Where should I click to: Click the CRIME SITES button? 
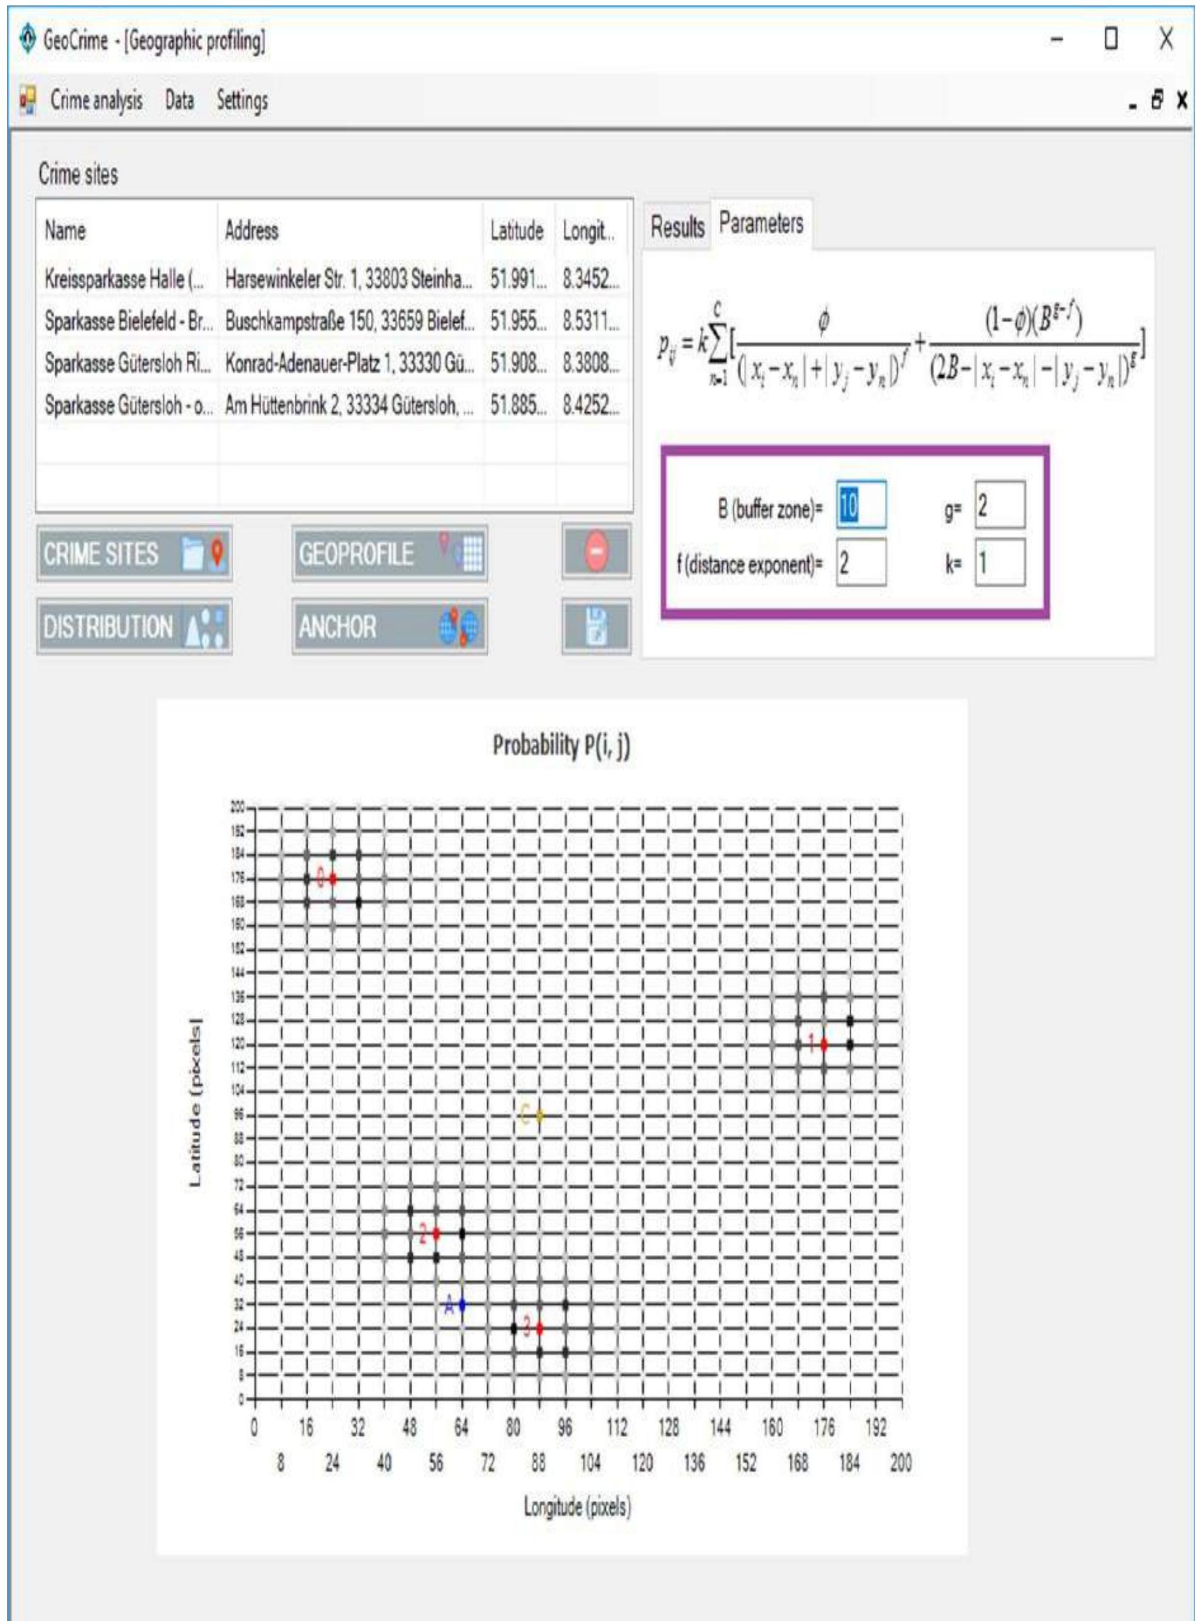134,553
